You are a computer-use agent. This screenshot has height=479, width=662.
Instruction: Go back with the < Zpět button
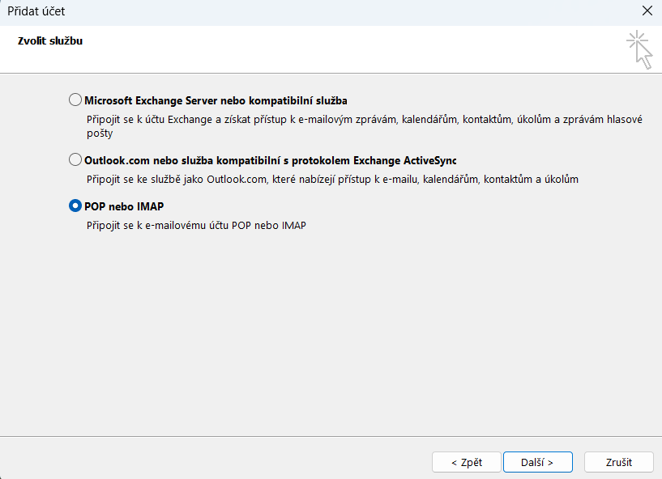coord(467,462)
